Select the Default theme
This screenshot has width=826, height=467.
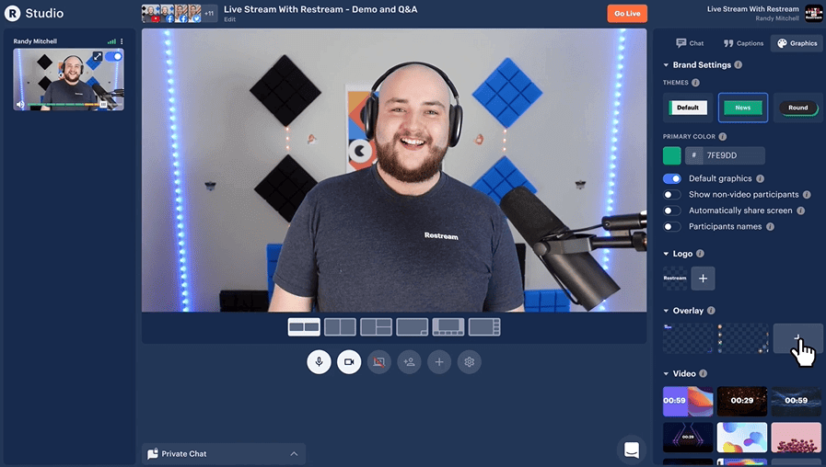(688, 108)
